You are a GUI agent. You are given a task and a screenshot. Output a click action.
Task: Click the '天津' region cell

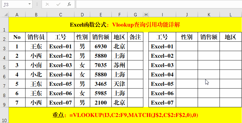pos(119,84)
